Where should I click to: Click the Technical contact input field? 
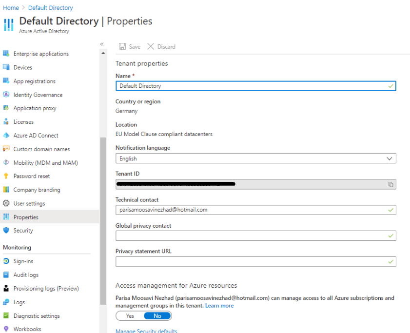pyautogui.click(x=256, y=210)
